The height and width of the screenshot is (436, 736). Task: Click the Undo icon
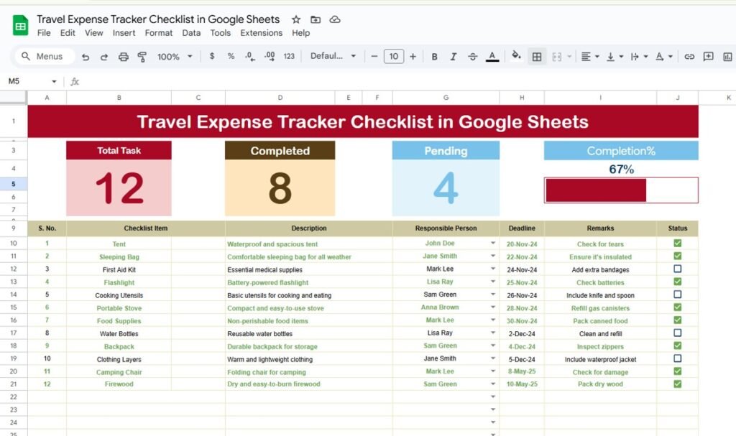(85, 57)
